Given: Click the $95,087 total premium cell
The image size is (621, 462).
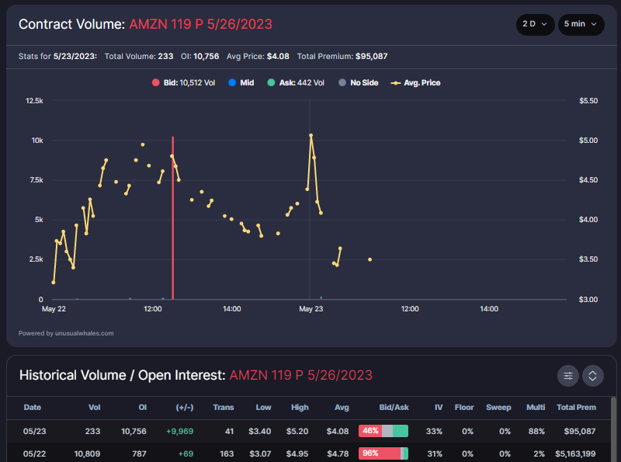Looking at the screenshot, I should (x=580, y=431).
